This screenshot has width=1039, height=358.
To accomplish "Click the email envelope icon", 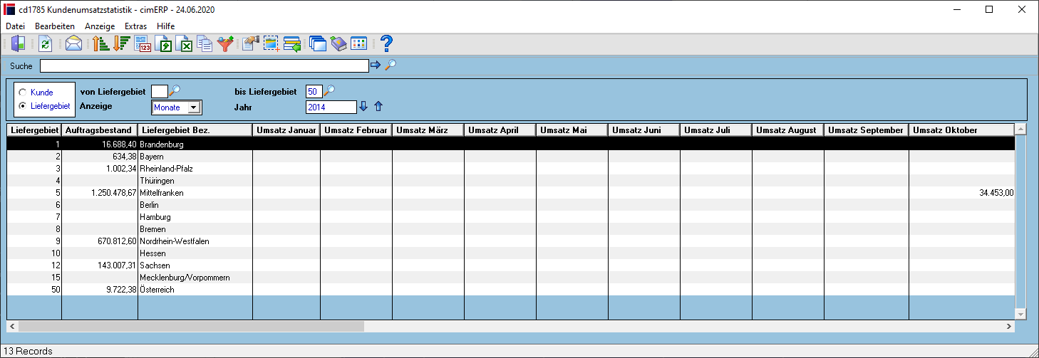I will pyautogui.click(x=73, y=44).
